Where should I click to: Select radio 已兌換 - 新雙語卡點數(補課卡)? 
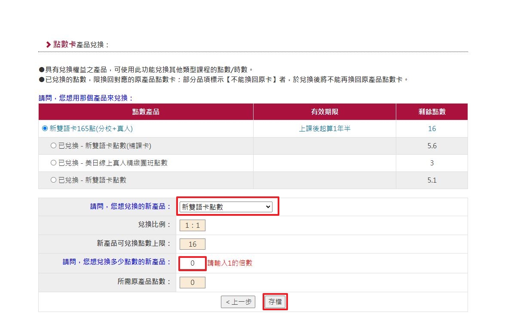tap(53, 146)
